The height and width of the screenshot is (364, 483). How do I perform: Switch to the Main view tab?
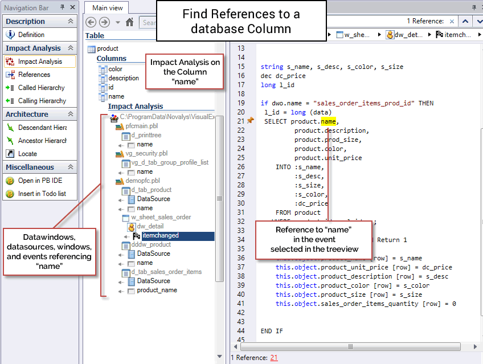point(107,8)
